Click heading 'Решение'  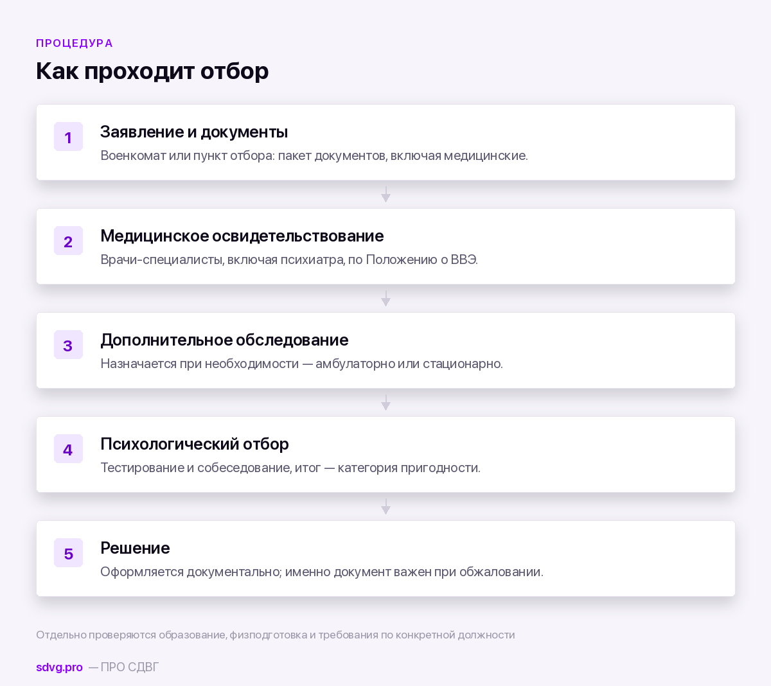135,548
